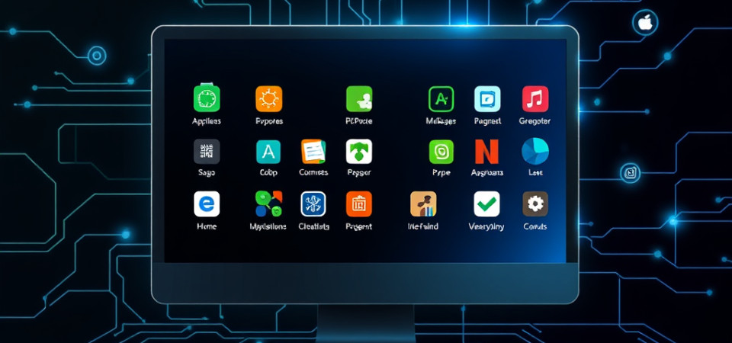The width and height of the screenshot is (732, 343).
Task: Open the green Appliees clock-style app icon
Action: [x=207, y=98]
